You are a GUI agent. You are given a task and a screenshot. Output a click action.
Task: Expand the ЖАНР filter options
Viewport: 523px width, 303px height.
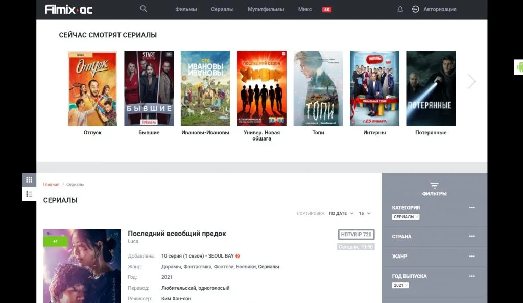pyautogui.click(x=471, y=256)
